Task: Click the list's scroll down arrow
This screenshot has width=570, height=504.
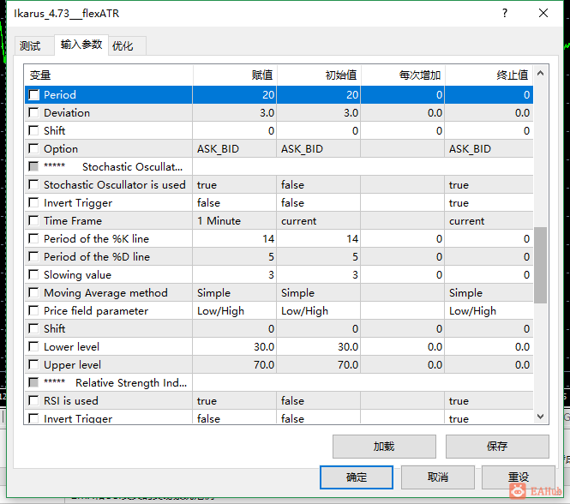Action: 541,417
